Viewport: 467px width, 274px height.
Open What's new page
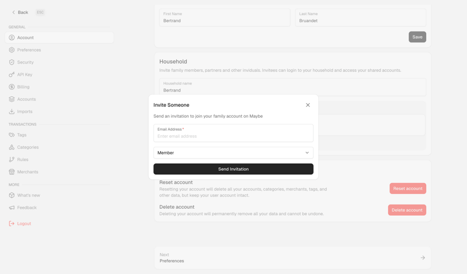[60, 195]
